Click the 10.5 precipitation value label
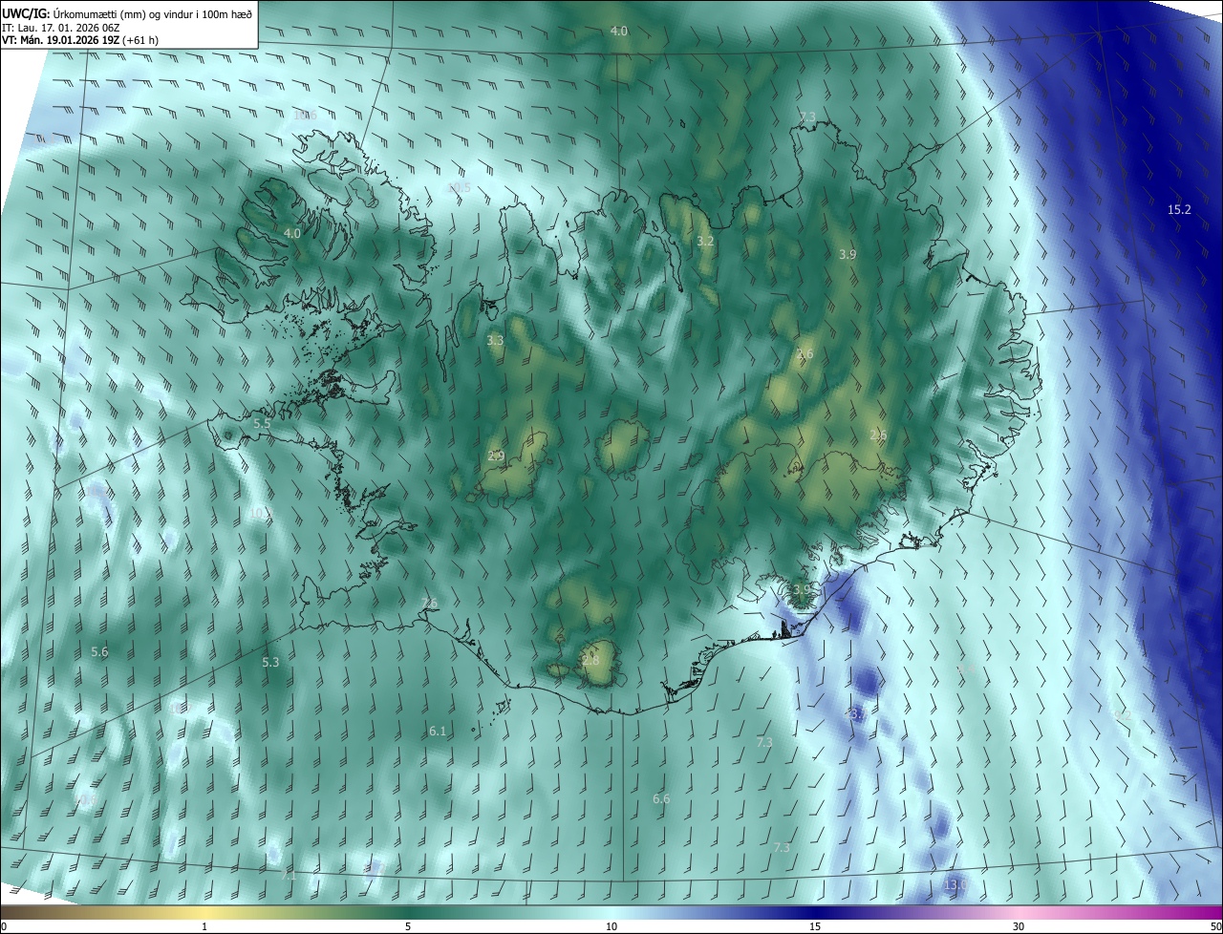1223x934 pixels. 460,188
